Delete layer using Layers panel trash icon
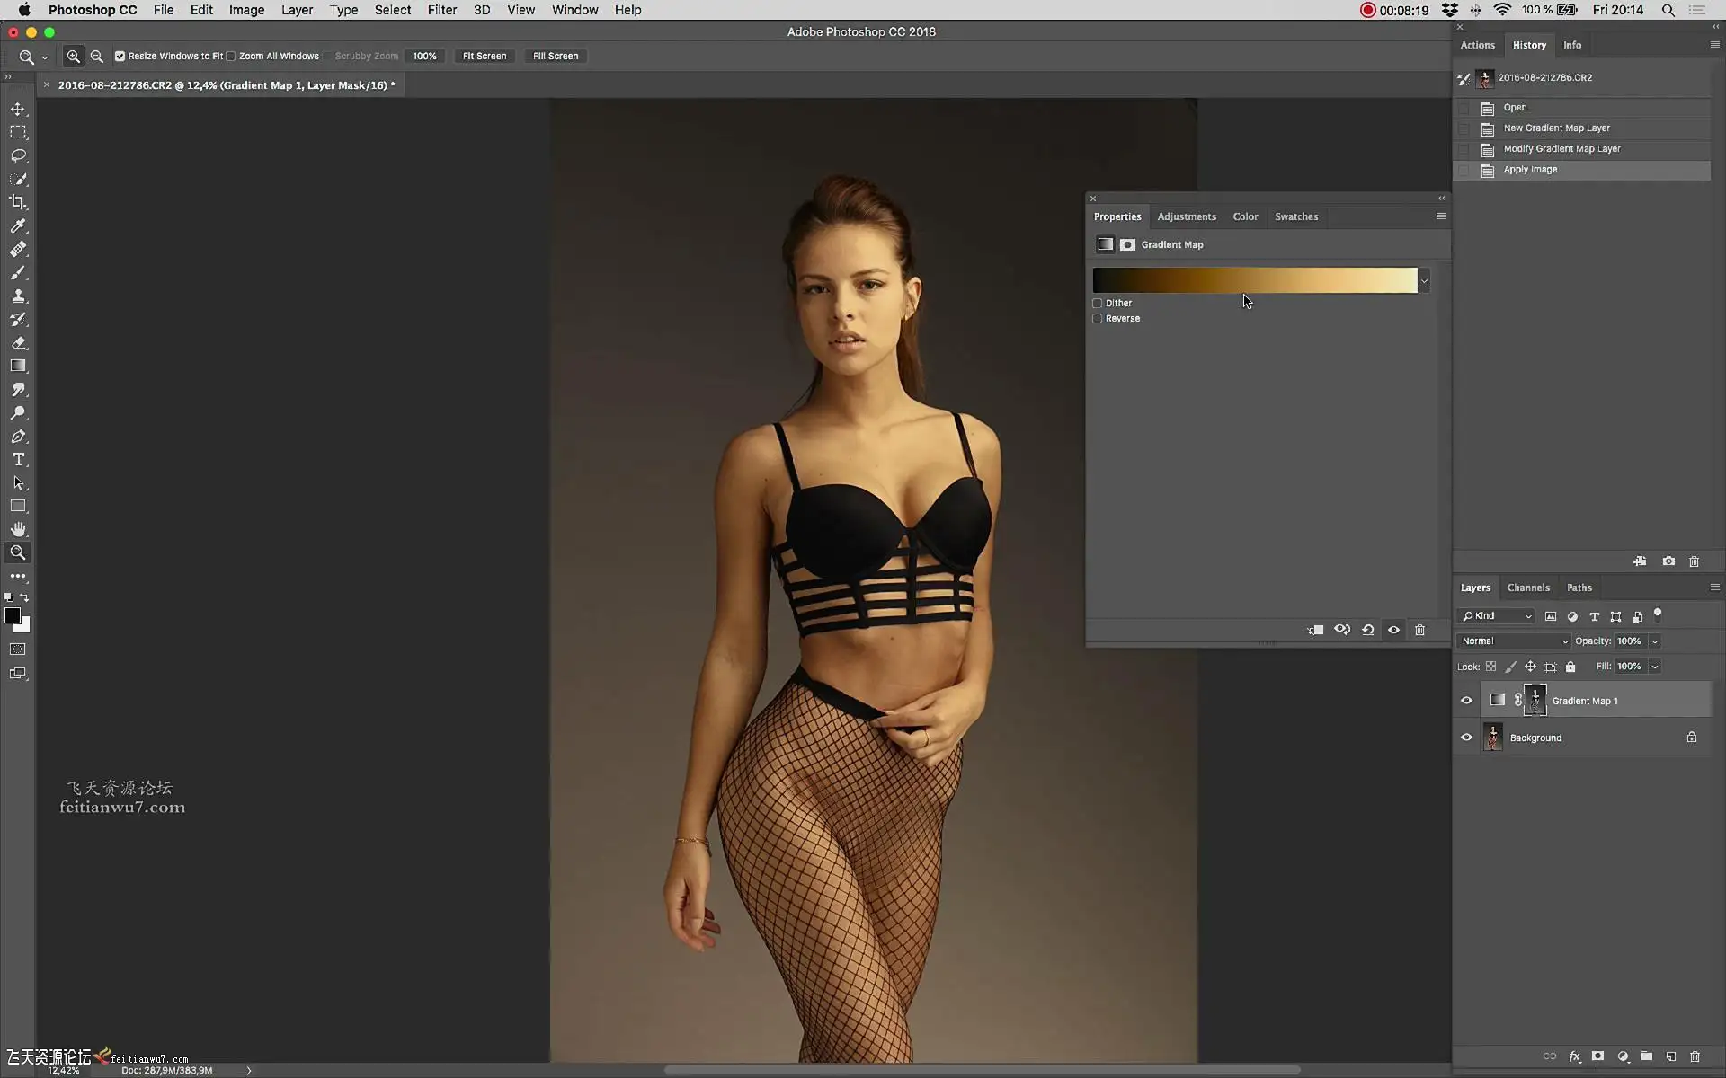 (x=1695, y=1056)
